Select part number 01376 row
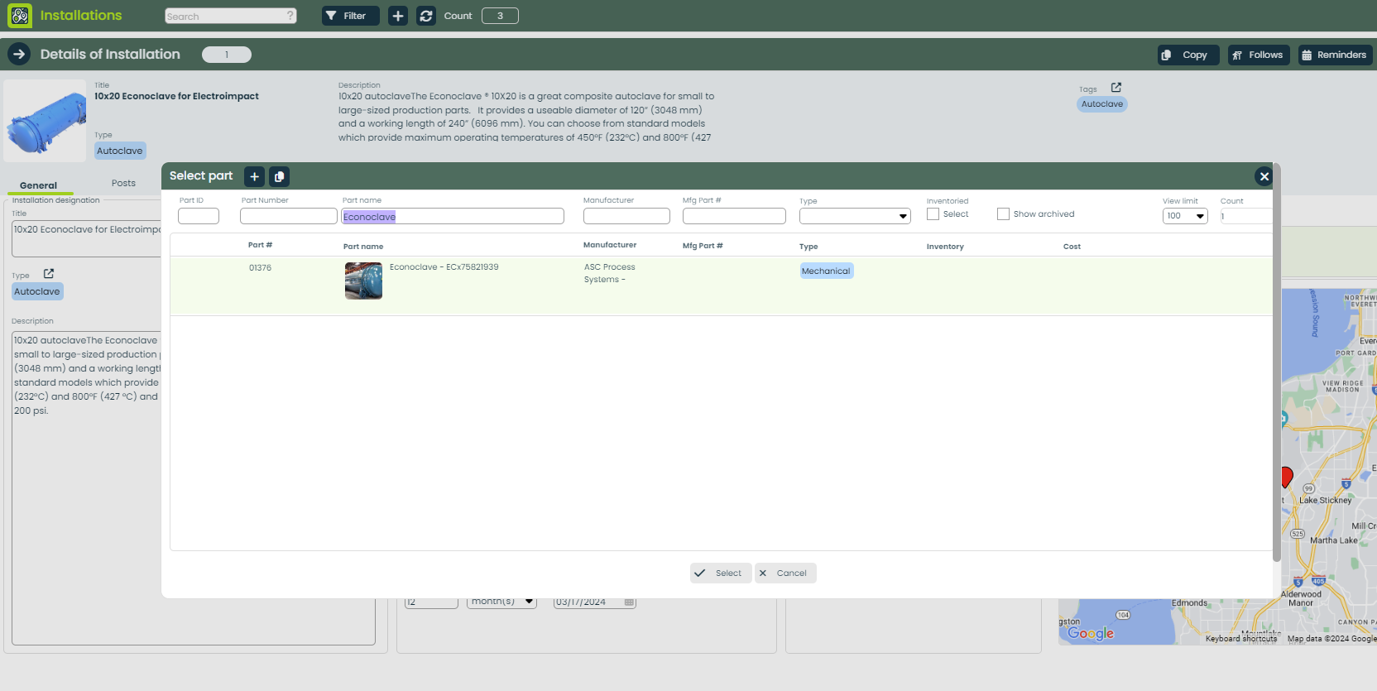This screenshot has width=1377, height=691. coord(721,286)
